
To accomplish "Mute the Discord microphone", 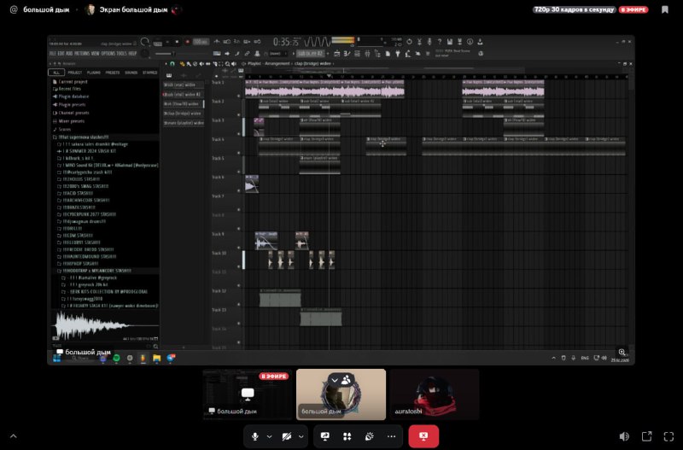I will pyautogui.click(x=254, y=436).
